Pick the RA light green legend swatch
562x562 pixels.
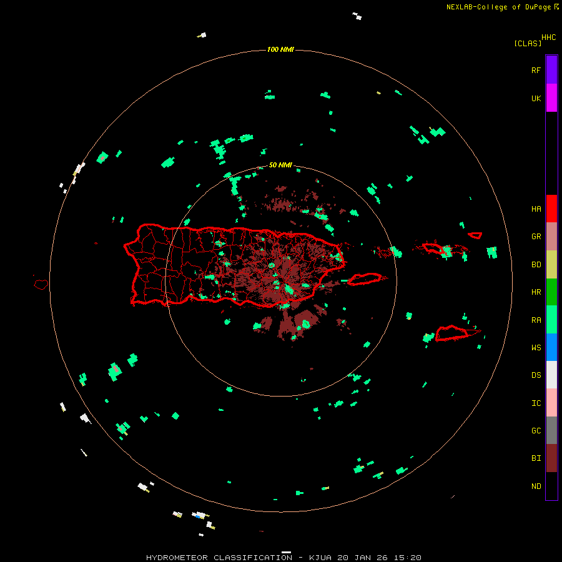tap(551, 320)
